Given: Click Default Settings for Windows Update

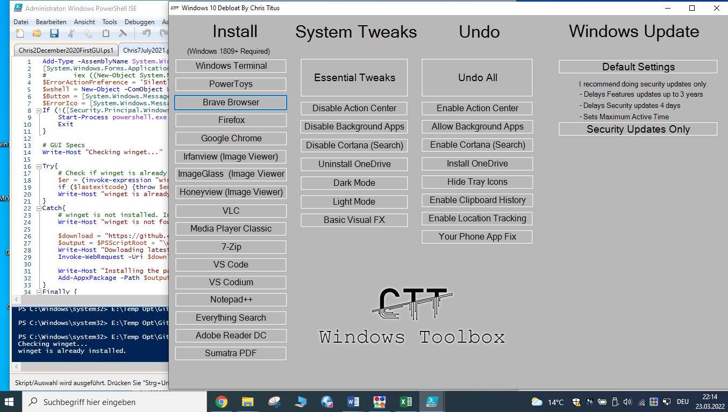Looking at the screenshot, I should (x=638, y=67).
